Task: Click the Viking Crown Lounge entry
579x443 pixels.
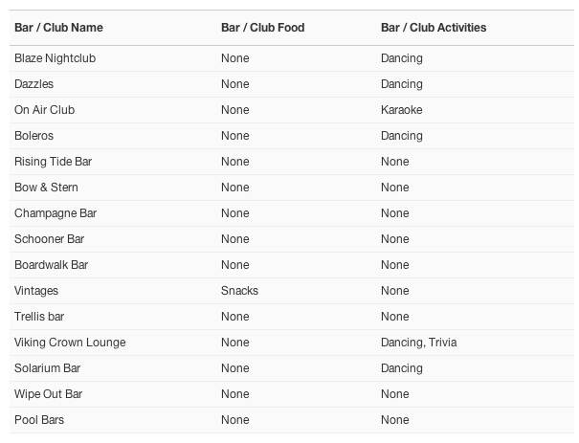Action: point(70,343)
